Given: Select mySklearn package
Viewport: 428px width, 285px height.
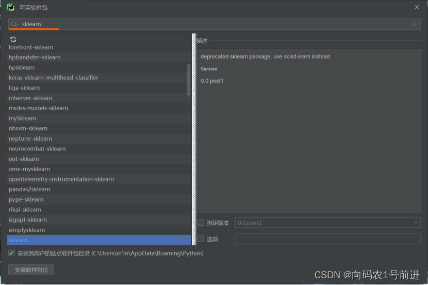Looking at the screenshot, I should click(99, 119).
